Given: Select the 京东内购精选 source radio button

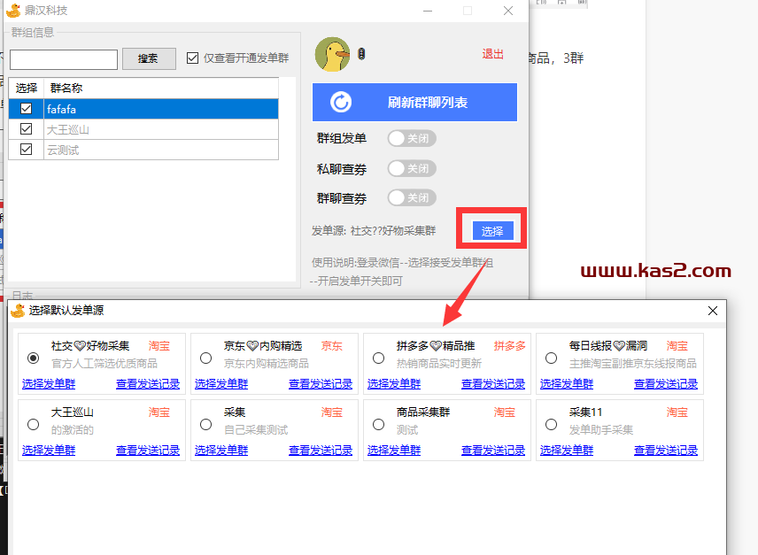Looking at the screenshot, I should point(206,358).
